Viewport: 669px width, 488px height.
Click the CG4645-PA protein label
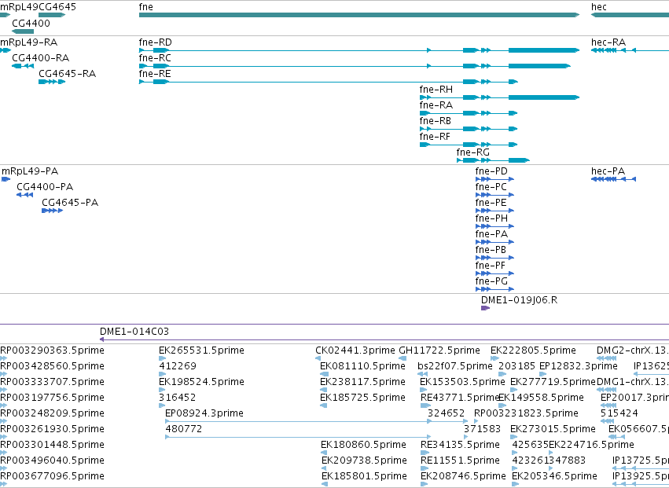click(70, 203)
